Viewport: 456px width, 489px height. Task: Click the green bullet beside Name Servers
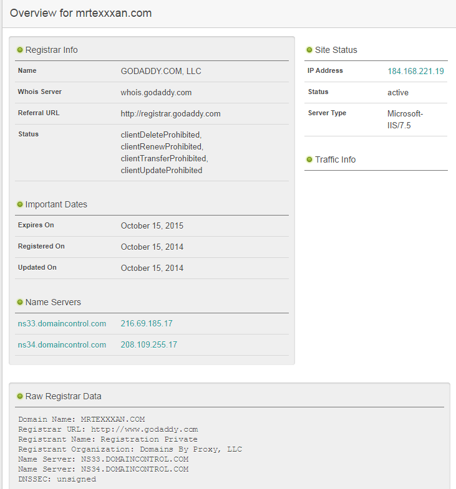[x=20, y=302]
